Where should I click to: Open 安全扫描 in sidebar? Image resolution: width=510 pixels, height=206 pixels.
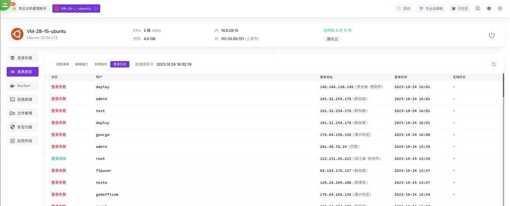[23, 127]
